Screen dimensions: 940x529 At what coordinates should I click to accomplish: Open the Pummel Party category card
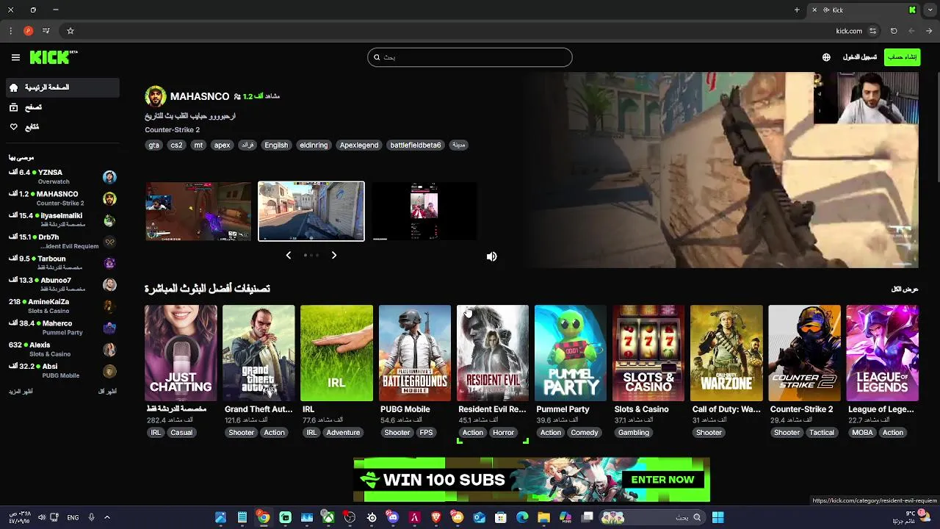(x=571, y=353)
